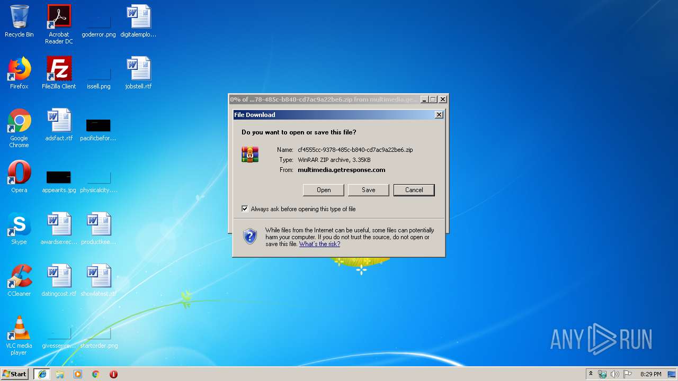Open the What's the risk? link
The image size is (678, 381).
pos(319,244)
